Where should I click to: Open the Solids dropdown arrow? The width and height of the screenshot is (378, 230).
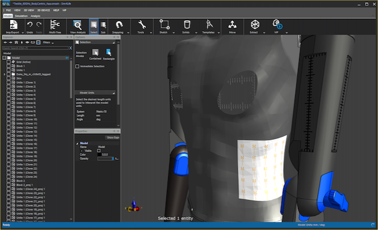pos(196,33)
